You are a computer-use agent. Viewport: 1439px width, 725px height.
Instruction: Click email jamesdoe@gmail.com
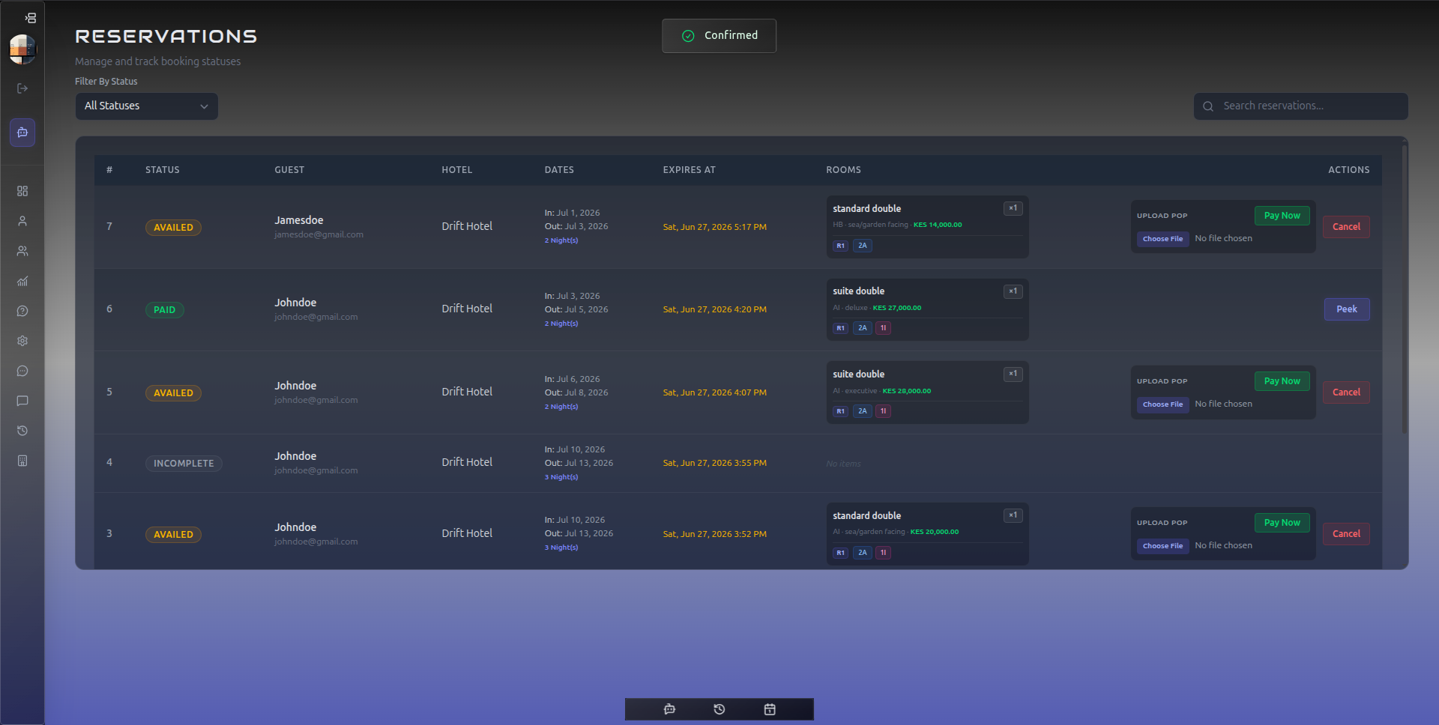pos(319,234)
